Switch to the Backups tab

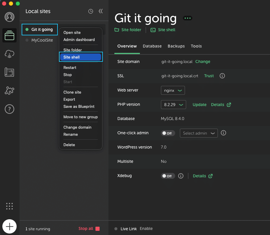[176, 46]
